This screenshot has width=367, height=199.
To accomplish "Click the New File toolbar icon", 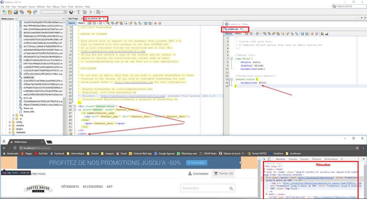I will [4, 12].
